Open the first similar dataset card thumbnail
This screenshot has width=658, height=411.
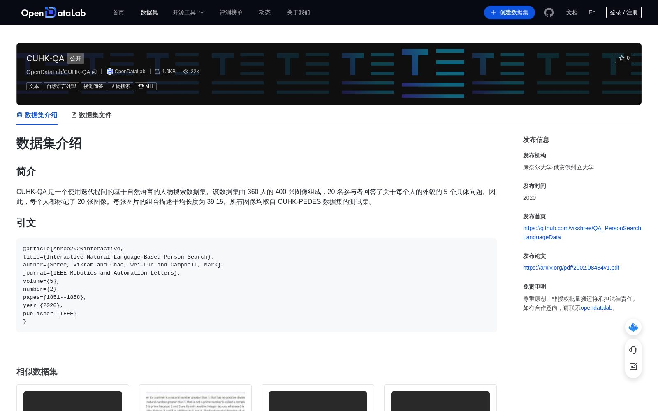[73, 401]
